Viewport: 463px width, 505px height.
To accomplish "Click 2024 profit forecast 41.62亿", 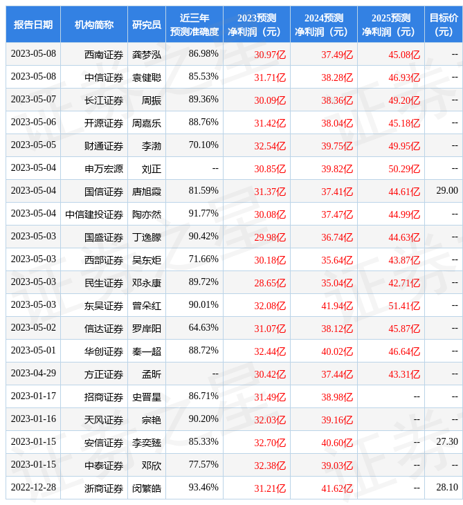I will coord(337,488).
